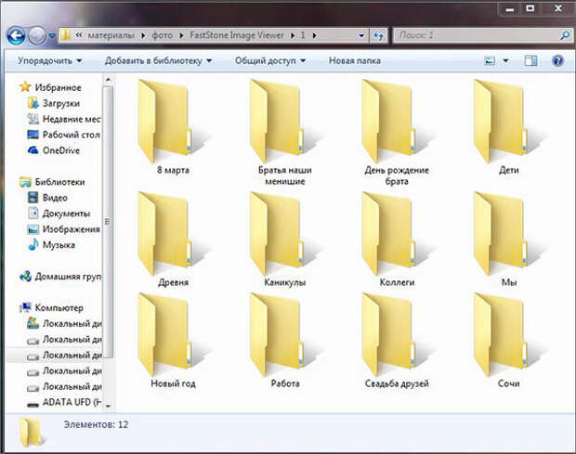Click the Поиск search field

[x=478, y=35]
